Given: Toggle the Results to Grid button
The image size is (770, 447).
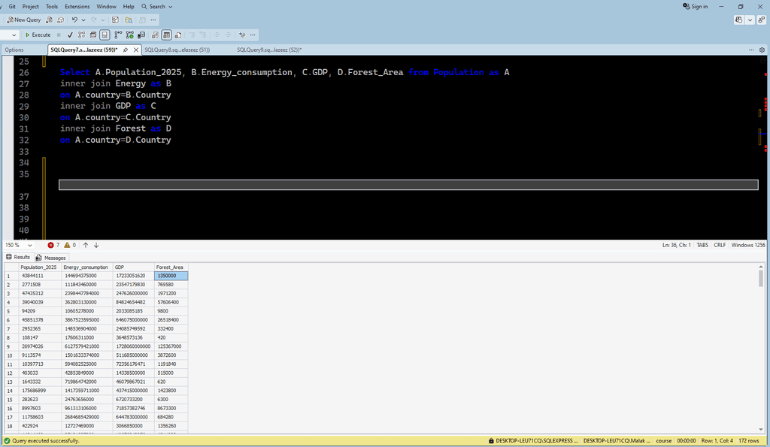Looking at the screenshot, I should 166,35.
